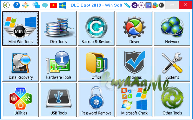Image resolution: width=193 pixels, height=120 pixels.
Task: Select the Hardware Tools tile
Action: (58, 64)
